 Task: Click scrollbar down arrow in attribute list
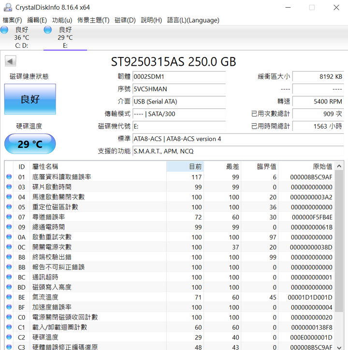point(339,347)
